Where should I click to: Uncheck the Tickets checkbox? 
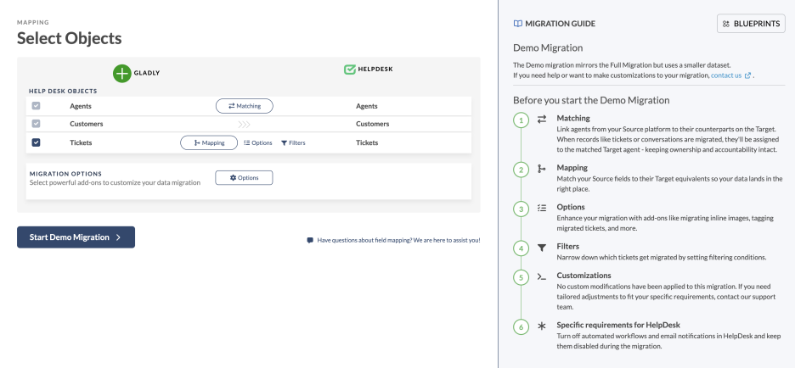point(36,142)
